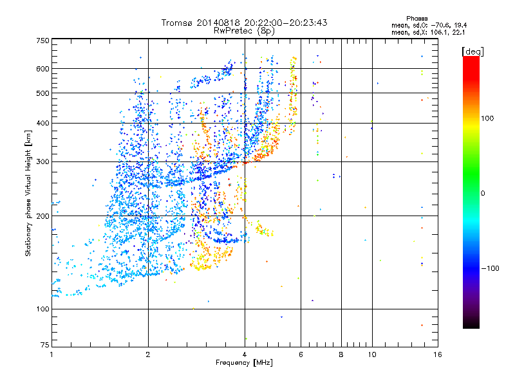Click the y-axis tick label '400'
This screenshot has width=515, height=386.
[42, 124]
